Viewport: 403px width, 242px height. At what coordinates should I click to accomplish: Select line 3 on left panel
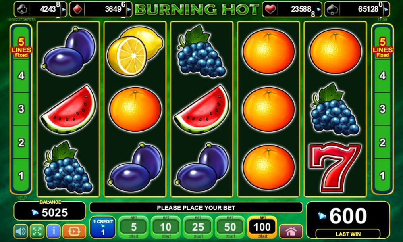click(21, 109)
